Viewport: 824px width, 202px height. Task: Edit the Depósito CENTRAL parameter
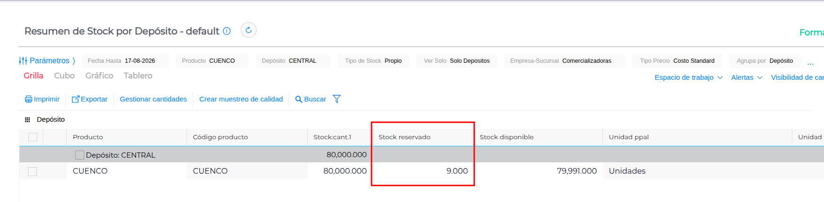tap(293, 61)
